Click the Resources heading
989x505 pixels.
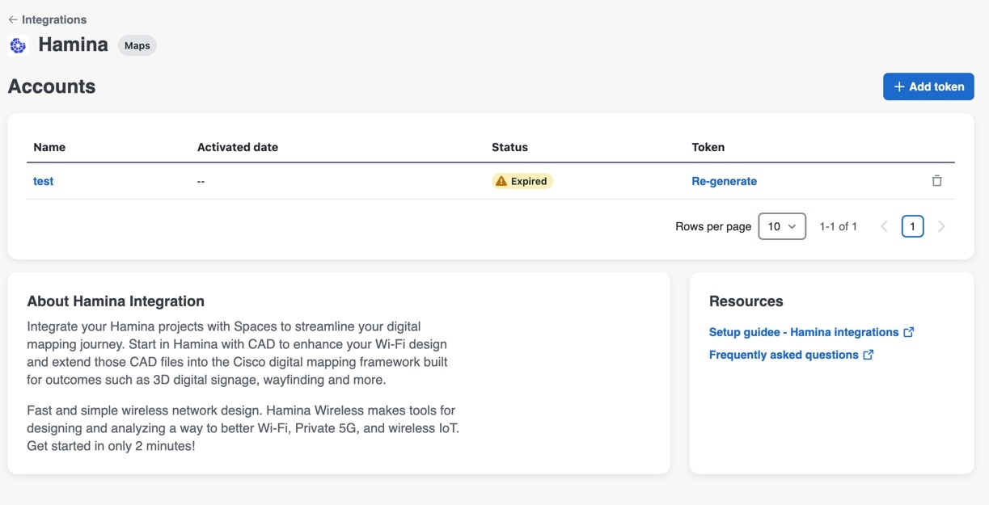pos(746,301)
